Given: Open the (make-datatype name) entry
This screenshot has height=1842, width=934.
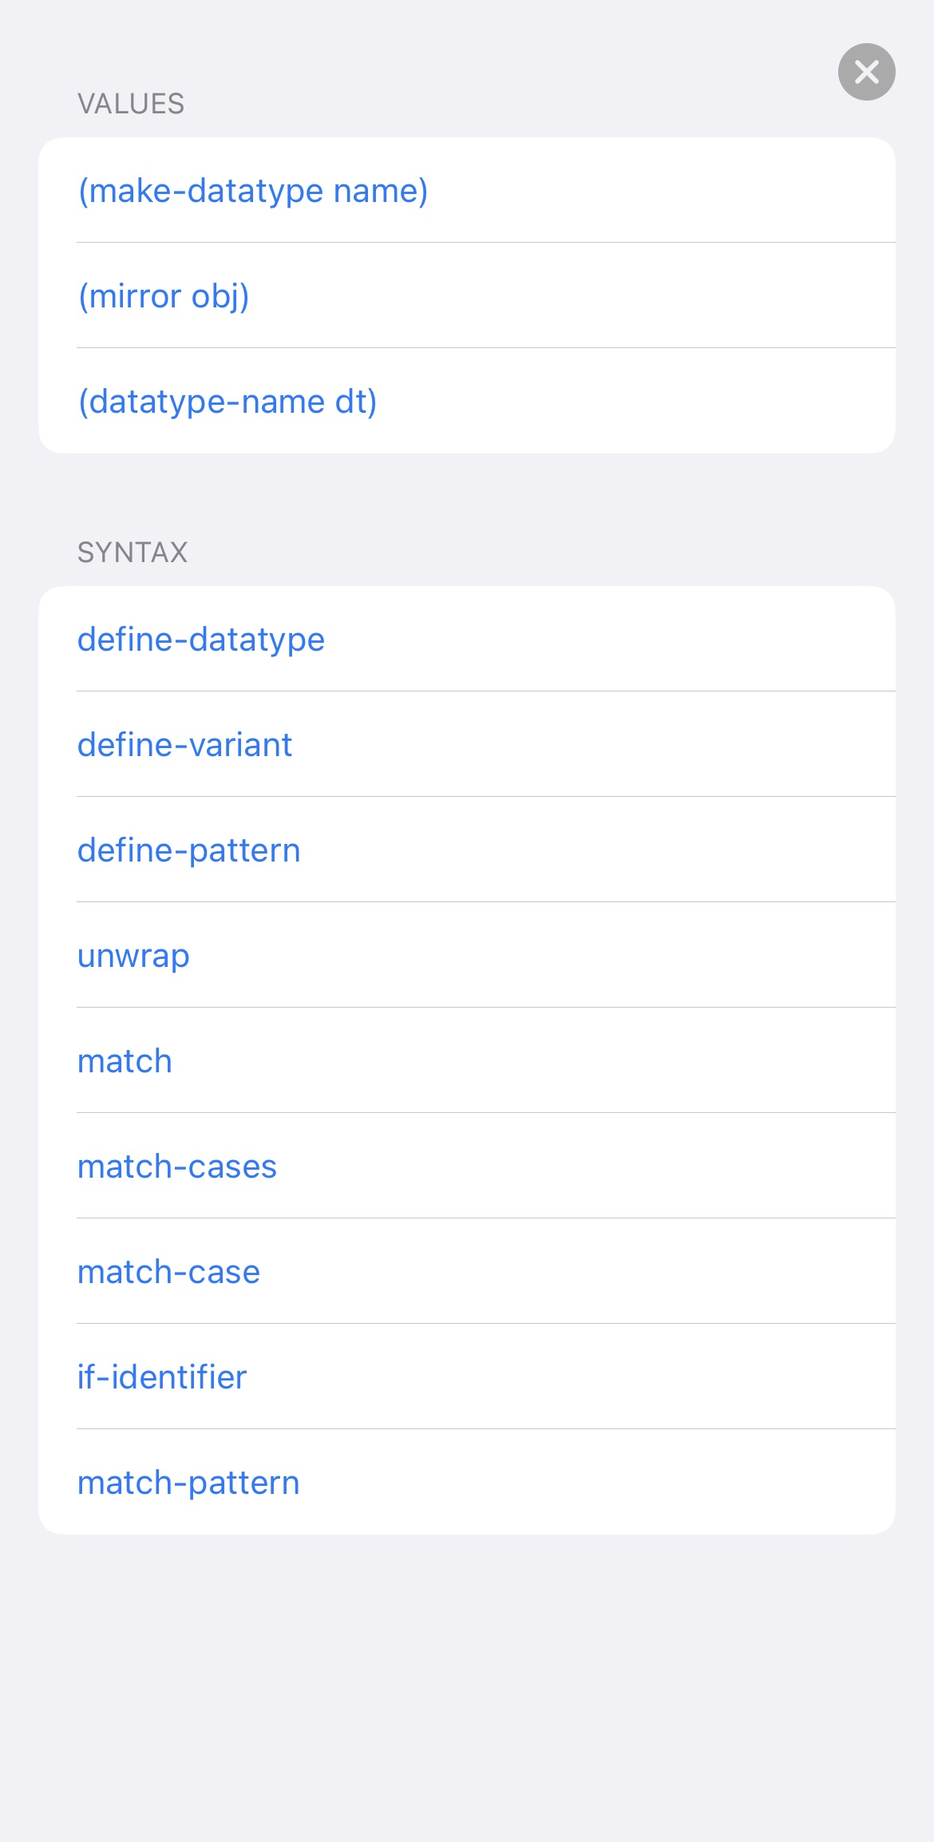Looking at the screenshot, I should [x=467, y=190].
